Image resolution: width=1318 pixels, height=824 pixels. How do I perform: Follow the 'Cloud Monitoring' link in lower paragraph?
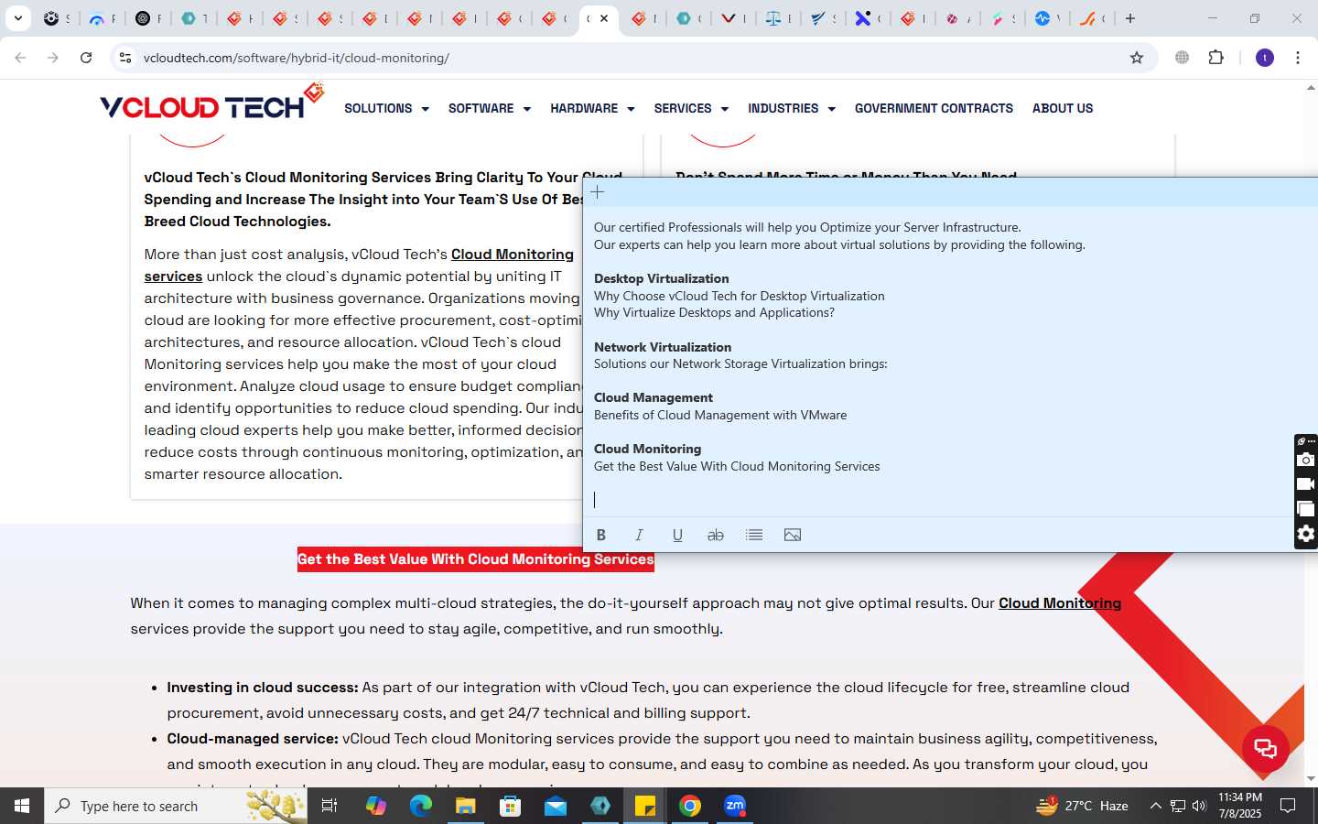(x=1060, y=603)
